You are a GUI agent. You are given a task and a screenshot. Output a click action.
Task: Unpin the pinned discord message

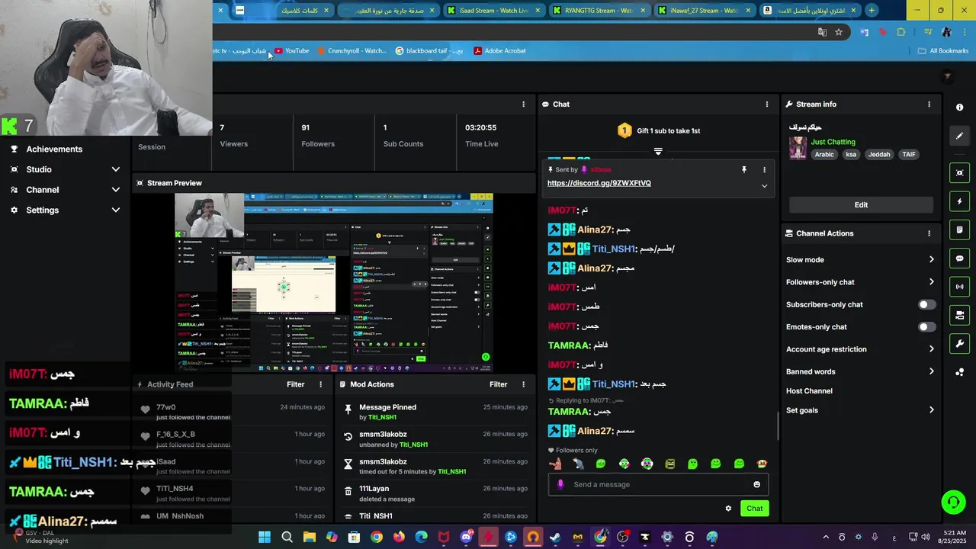744,170
